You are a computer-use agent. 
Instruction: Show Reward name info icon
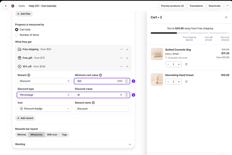click(x=93, y=103)
